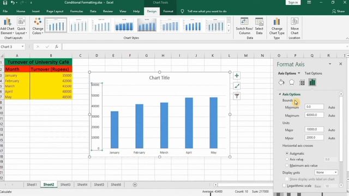The image size is (349, 196).
Task: Select the Size & Properties icon
Action: tap(302, 82)
